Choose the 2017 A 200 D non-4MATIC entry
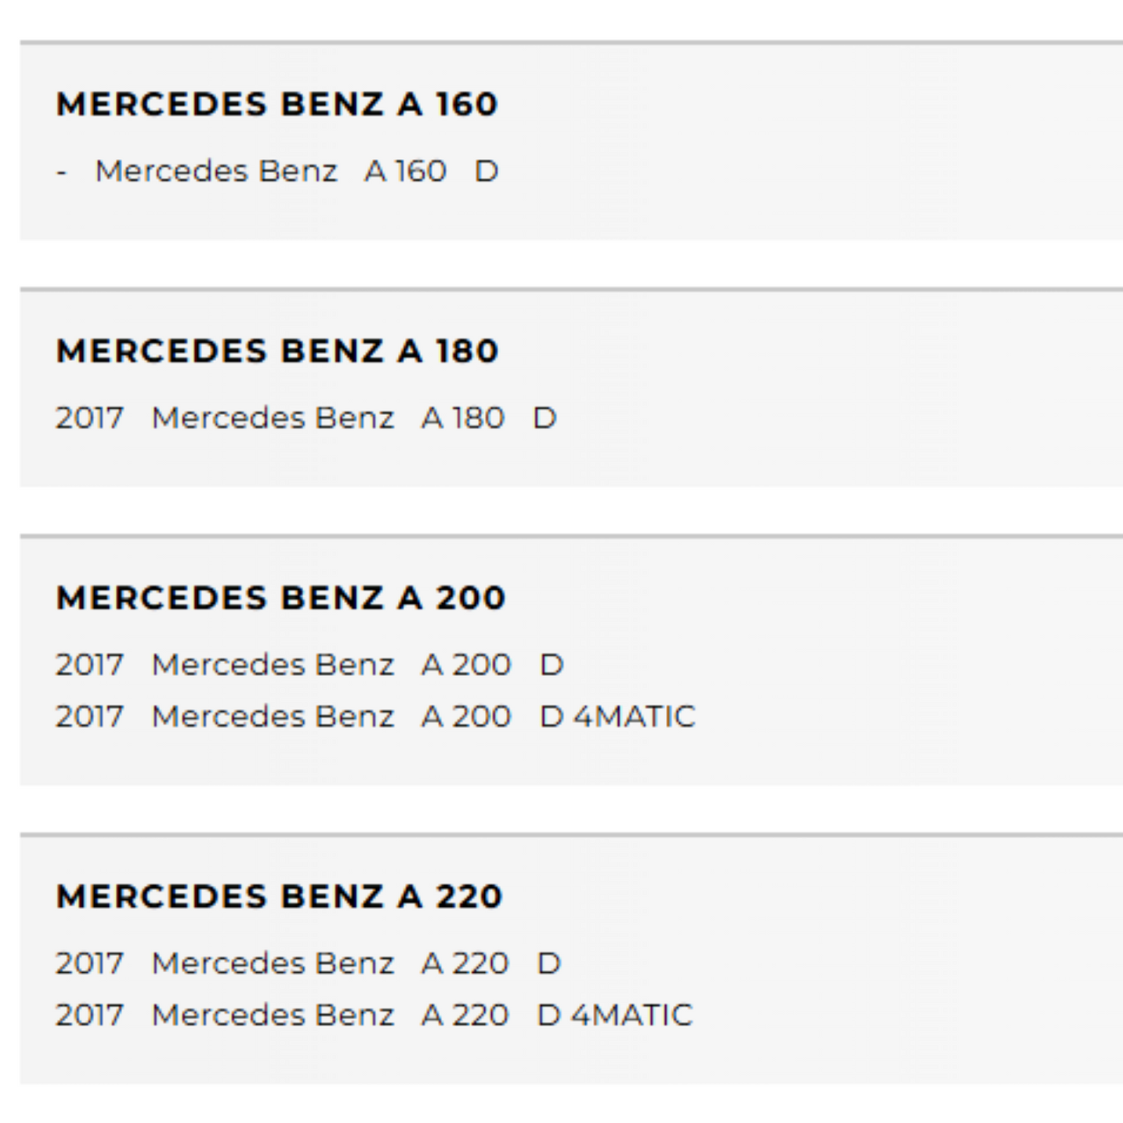 pyautogui.click(x=309, y=665)
